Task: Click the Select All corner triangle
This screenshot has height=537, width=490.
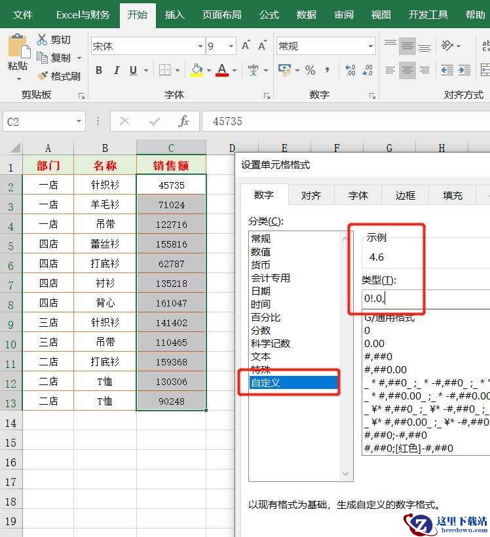Action: pyautogui.click(x=15, y=147)
